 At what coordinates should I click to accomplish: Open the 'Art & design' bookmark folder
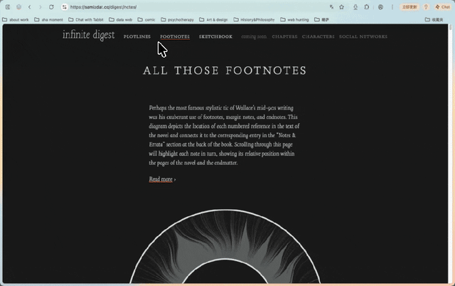tap(213, 20)
